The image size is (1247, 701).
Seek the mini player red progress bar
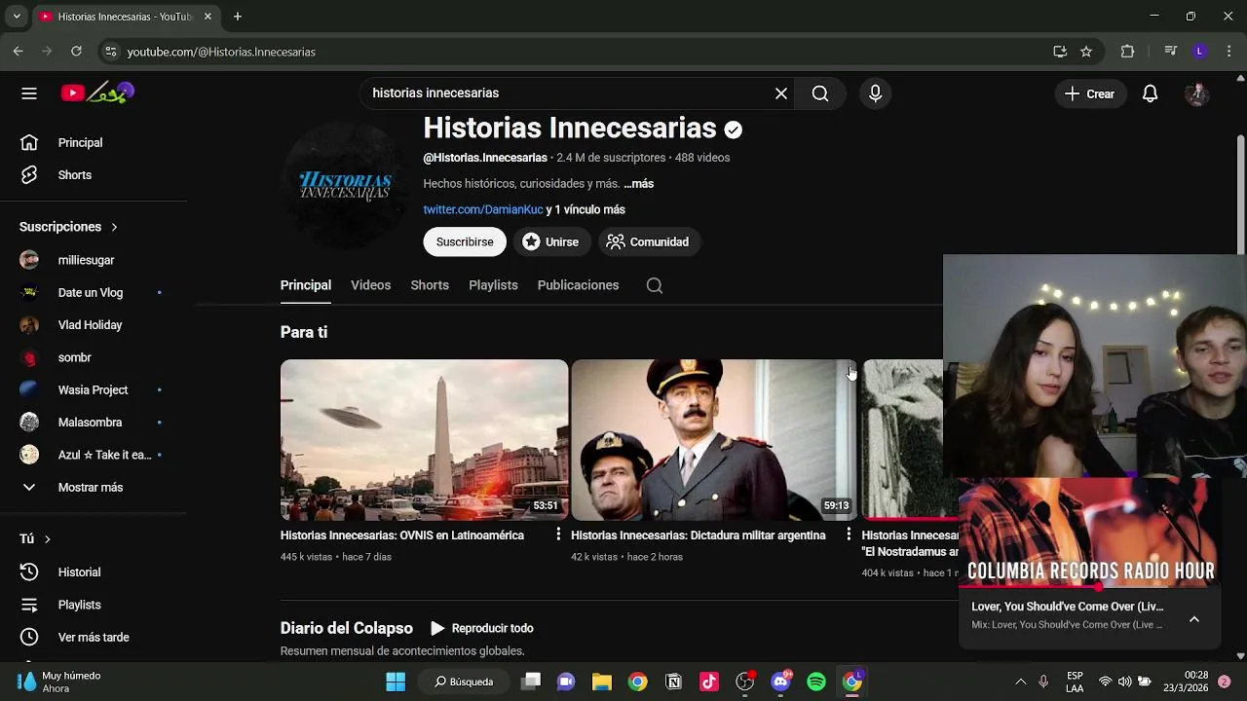pos(1089,587)
